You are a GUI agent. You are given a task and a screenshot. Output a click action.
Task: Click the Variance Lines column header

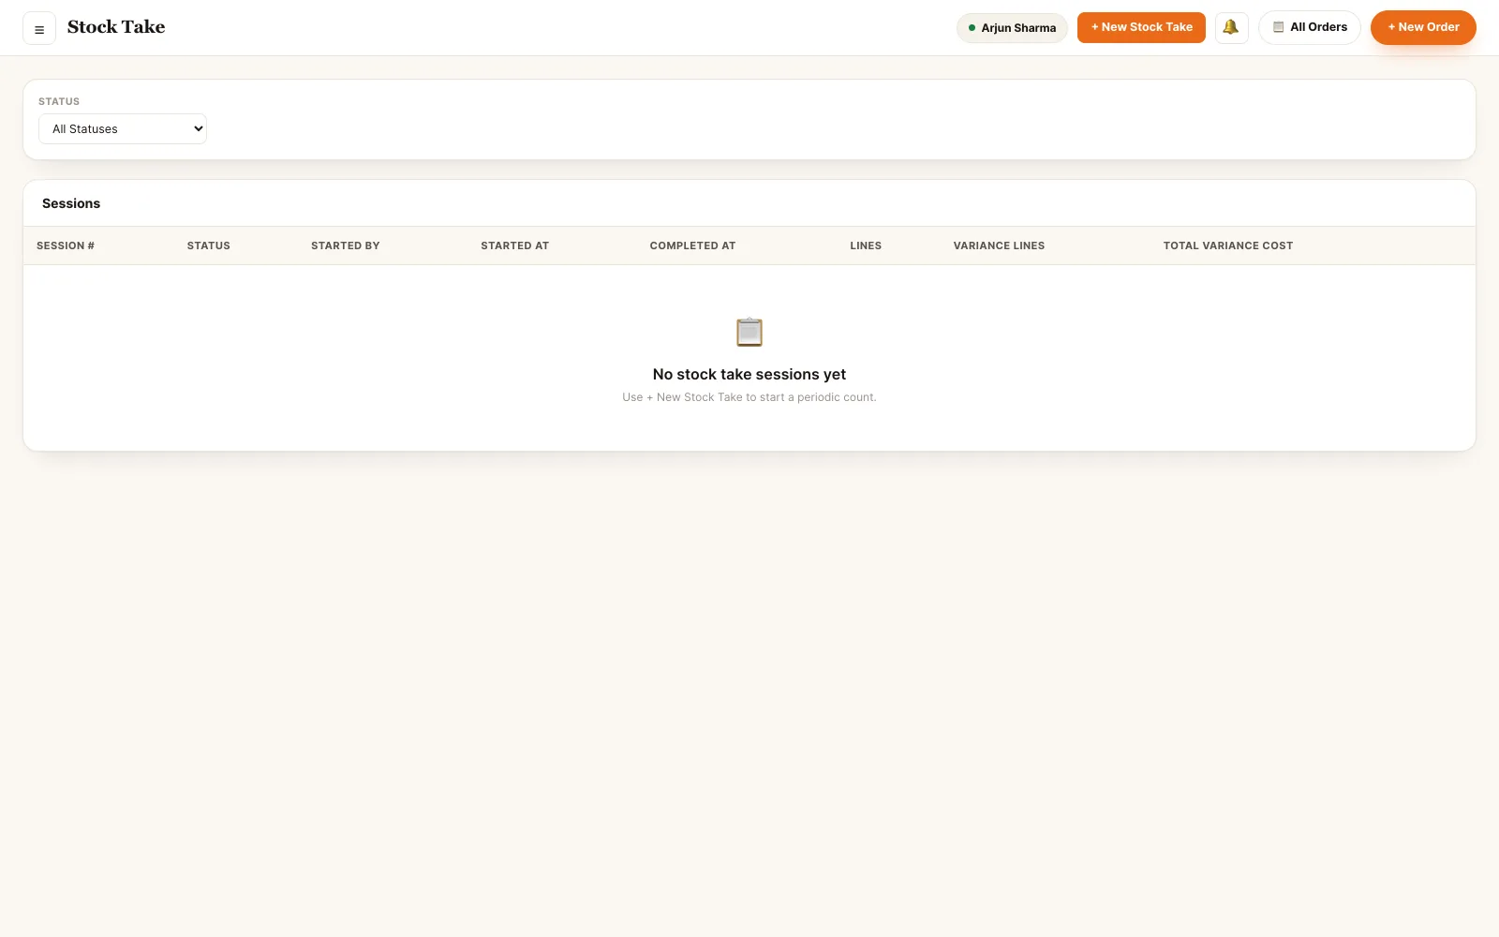(x=1000, y=245)
